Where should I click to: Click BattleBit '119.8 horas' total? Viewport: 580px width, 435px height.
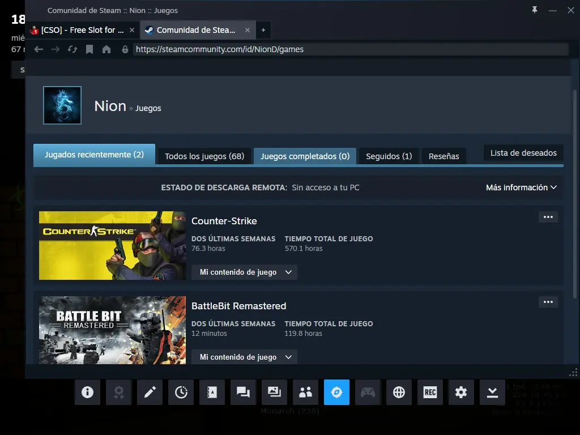pyautogui.click(x=303, y=334)
